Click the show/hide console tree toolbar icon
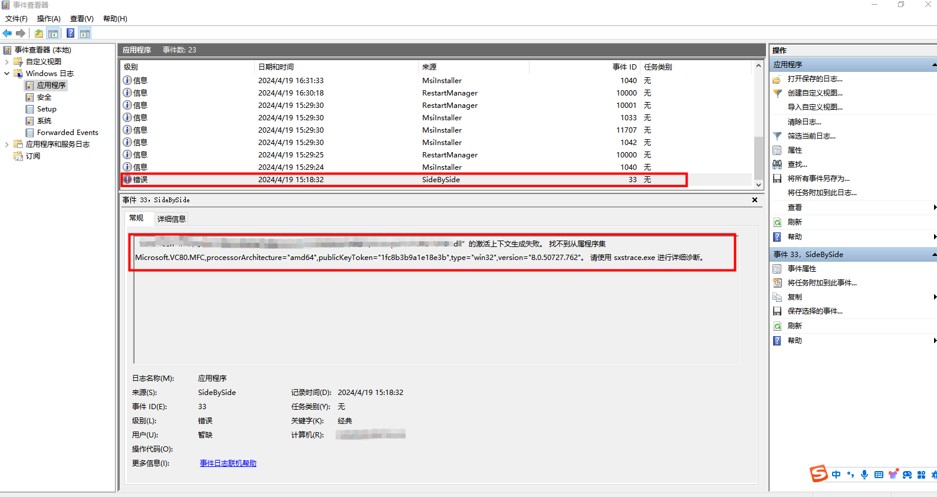Image resolution: width=937 pixels, height=497 pixels. (x=53, y=33)
